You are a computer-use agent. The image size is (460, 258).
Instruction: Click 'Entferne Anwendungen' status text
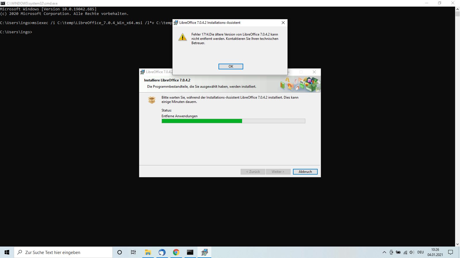coord(179,116)
